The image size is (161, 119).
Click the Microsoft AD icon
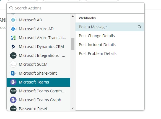[x=13, y=20]
